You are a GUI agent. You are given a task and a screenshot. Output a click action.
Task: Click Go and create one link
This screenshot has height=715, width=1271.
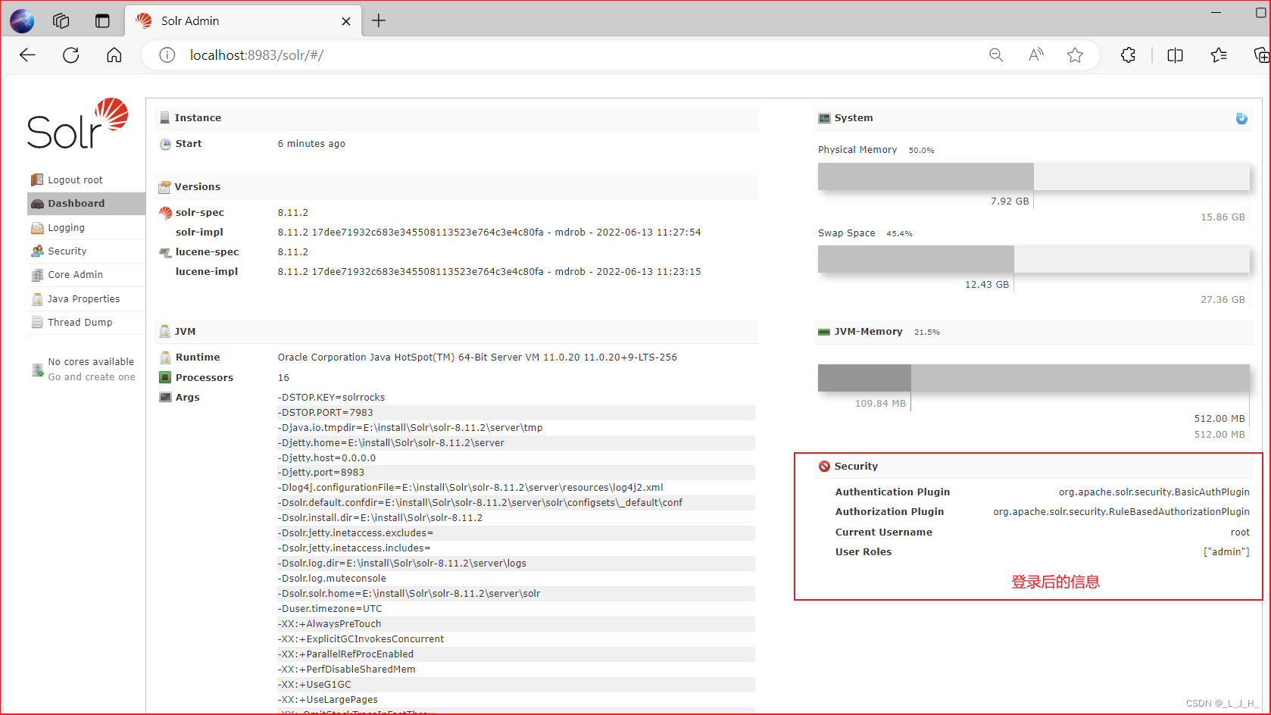92,377
